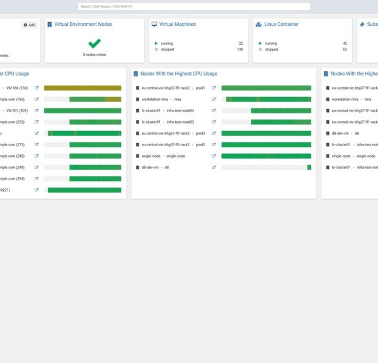Open external link for guest (169)
Viewport: 378px width, 363px height.
click(37, 99)
